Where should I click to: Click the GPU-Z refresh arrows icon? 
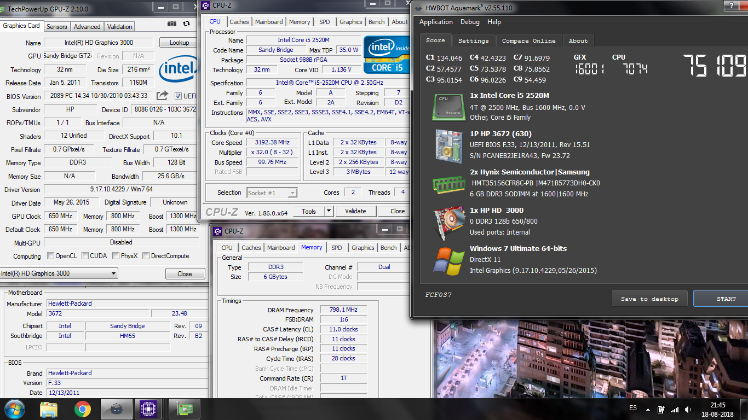186,24
